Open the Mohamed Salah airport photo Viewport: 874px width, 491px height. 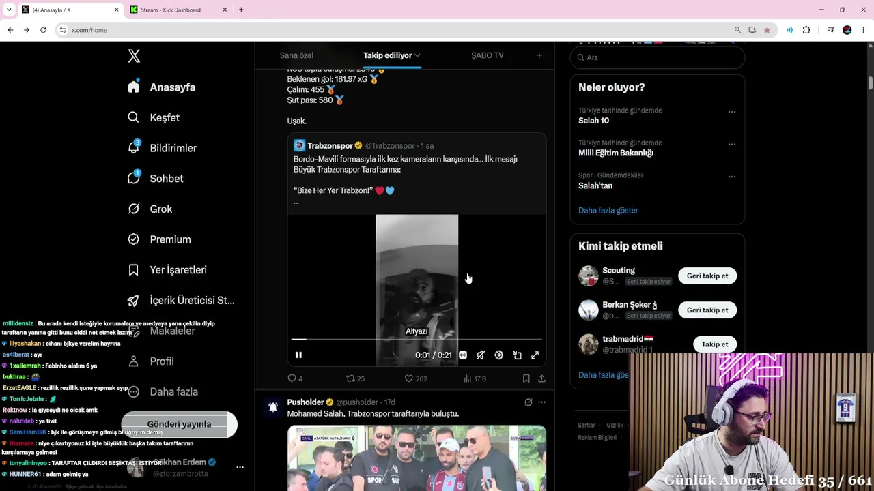pyautogui.click(x=417, y=458)
